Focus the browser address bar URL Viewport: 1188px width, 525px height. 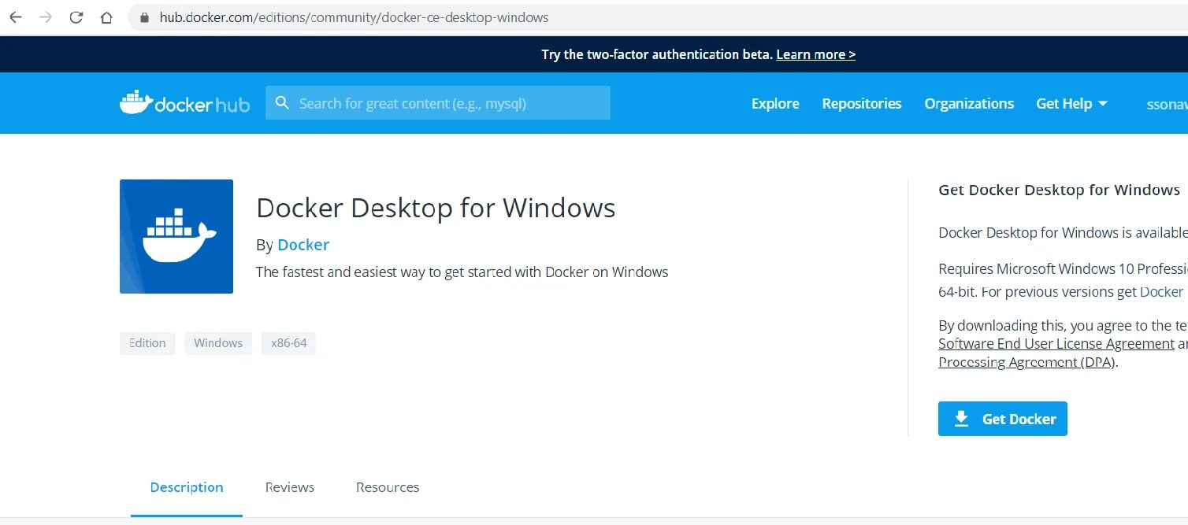pos(354,17)
